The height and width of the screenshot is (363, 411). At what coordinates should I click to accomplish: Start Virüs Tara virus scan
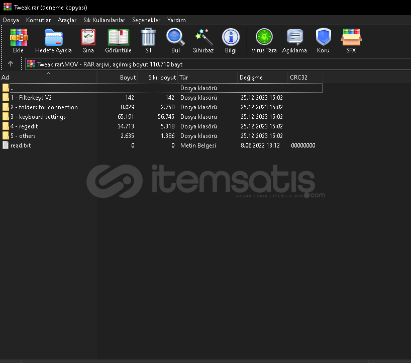click(x=264, y=41)
